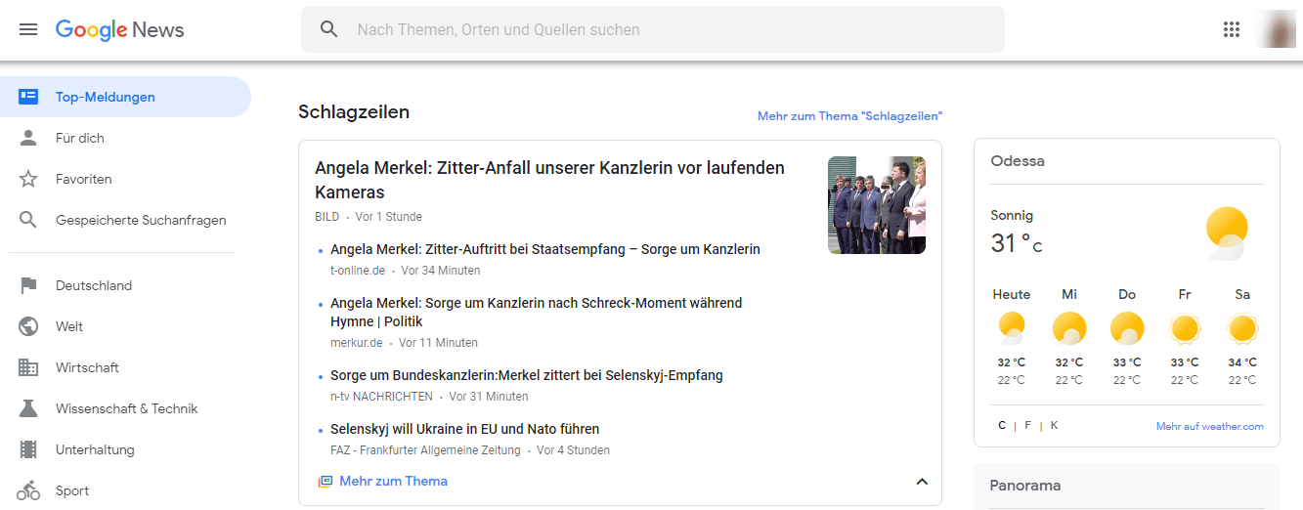
Task: Click the Schlagzeilen heading
Action: coord(354,111)
